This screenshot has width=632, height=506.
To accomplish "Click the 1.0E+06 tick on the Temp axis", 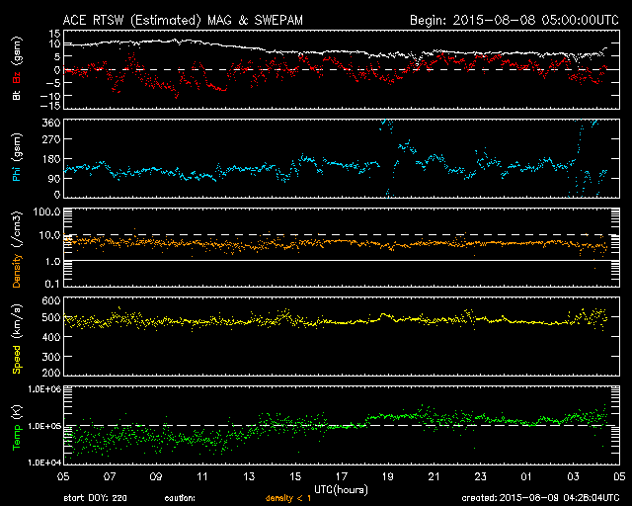I will point(43,388).
